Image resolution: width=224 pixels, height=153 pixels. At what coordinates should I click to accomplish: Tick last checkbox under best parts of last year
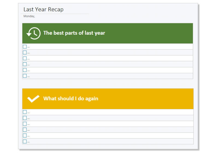coord(25,76)
